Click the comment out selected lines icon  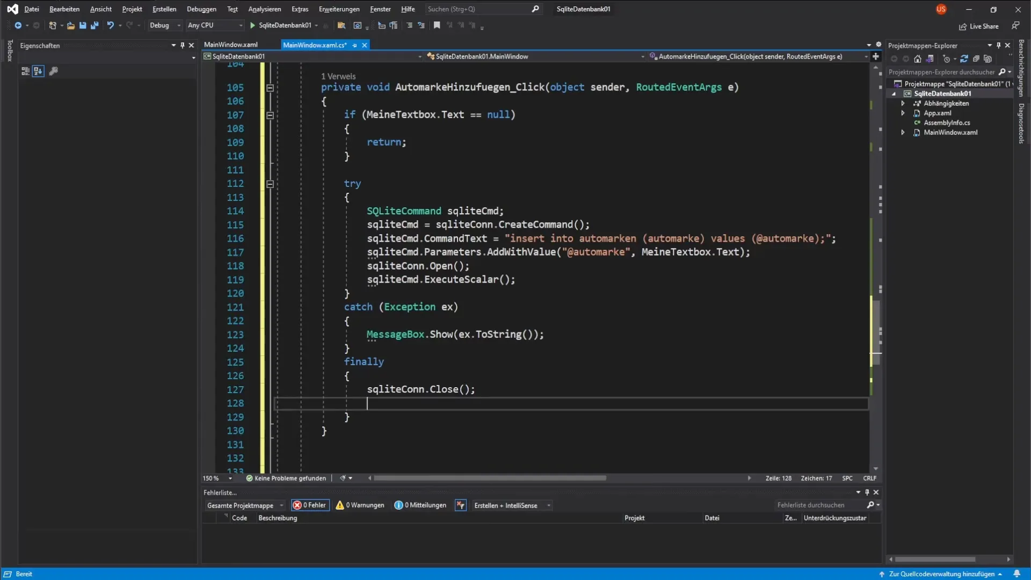410,25
